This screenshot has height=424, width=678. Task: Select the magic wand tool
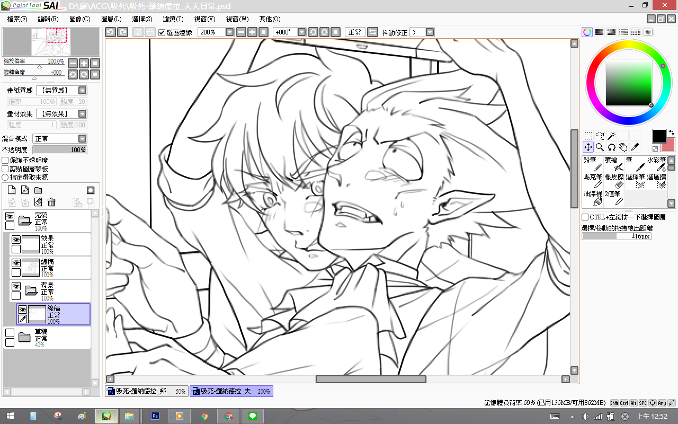pos(611,136)
